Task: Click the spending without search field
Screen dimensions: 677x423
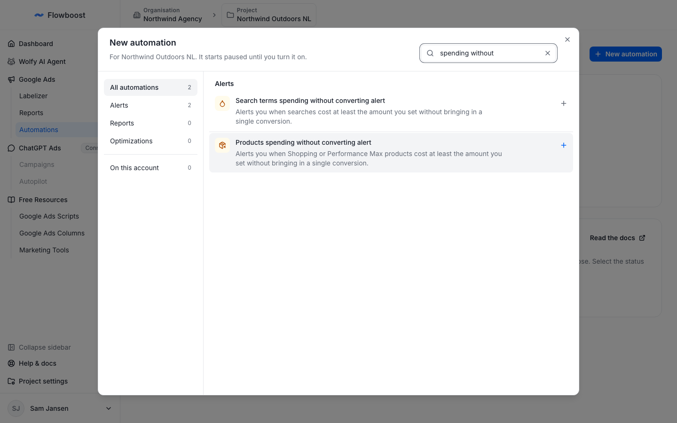Action: (488, 53)
